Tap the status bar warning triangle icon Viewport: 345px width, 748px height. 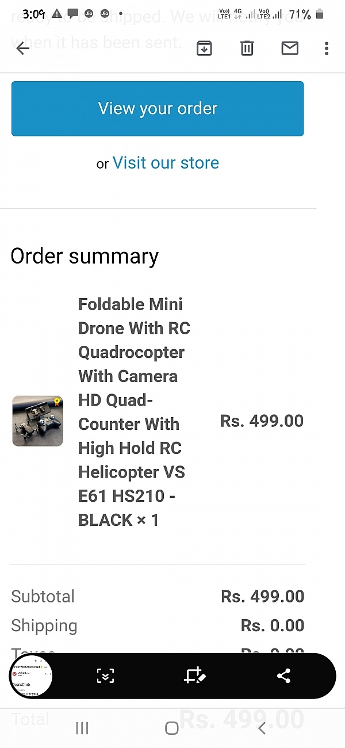point(57,14)
